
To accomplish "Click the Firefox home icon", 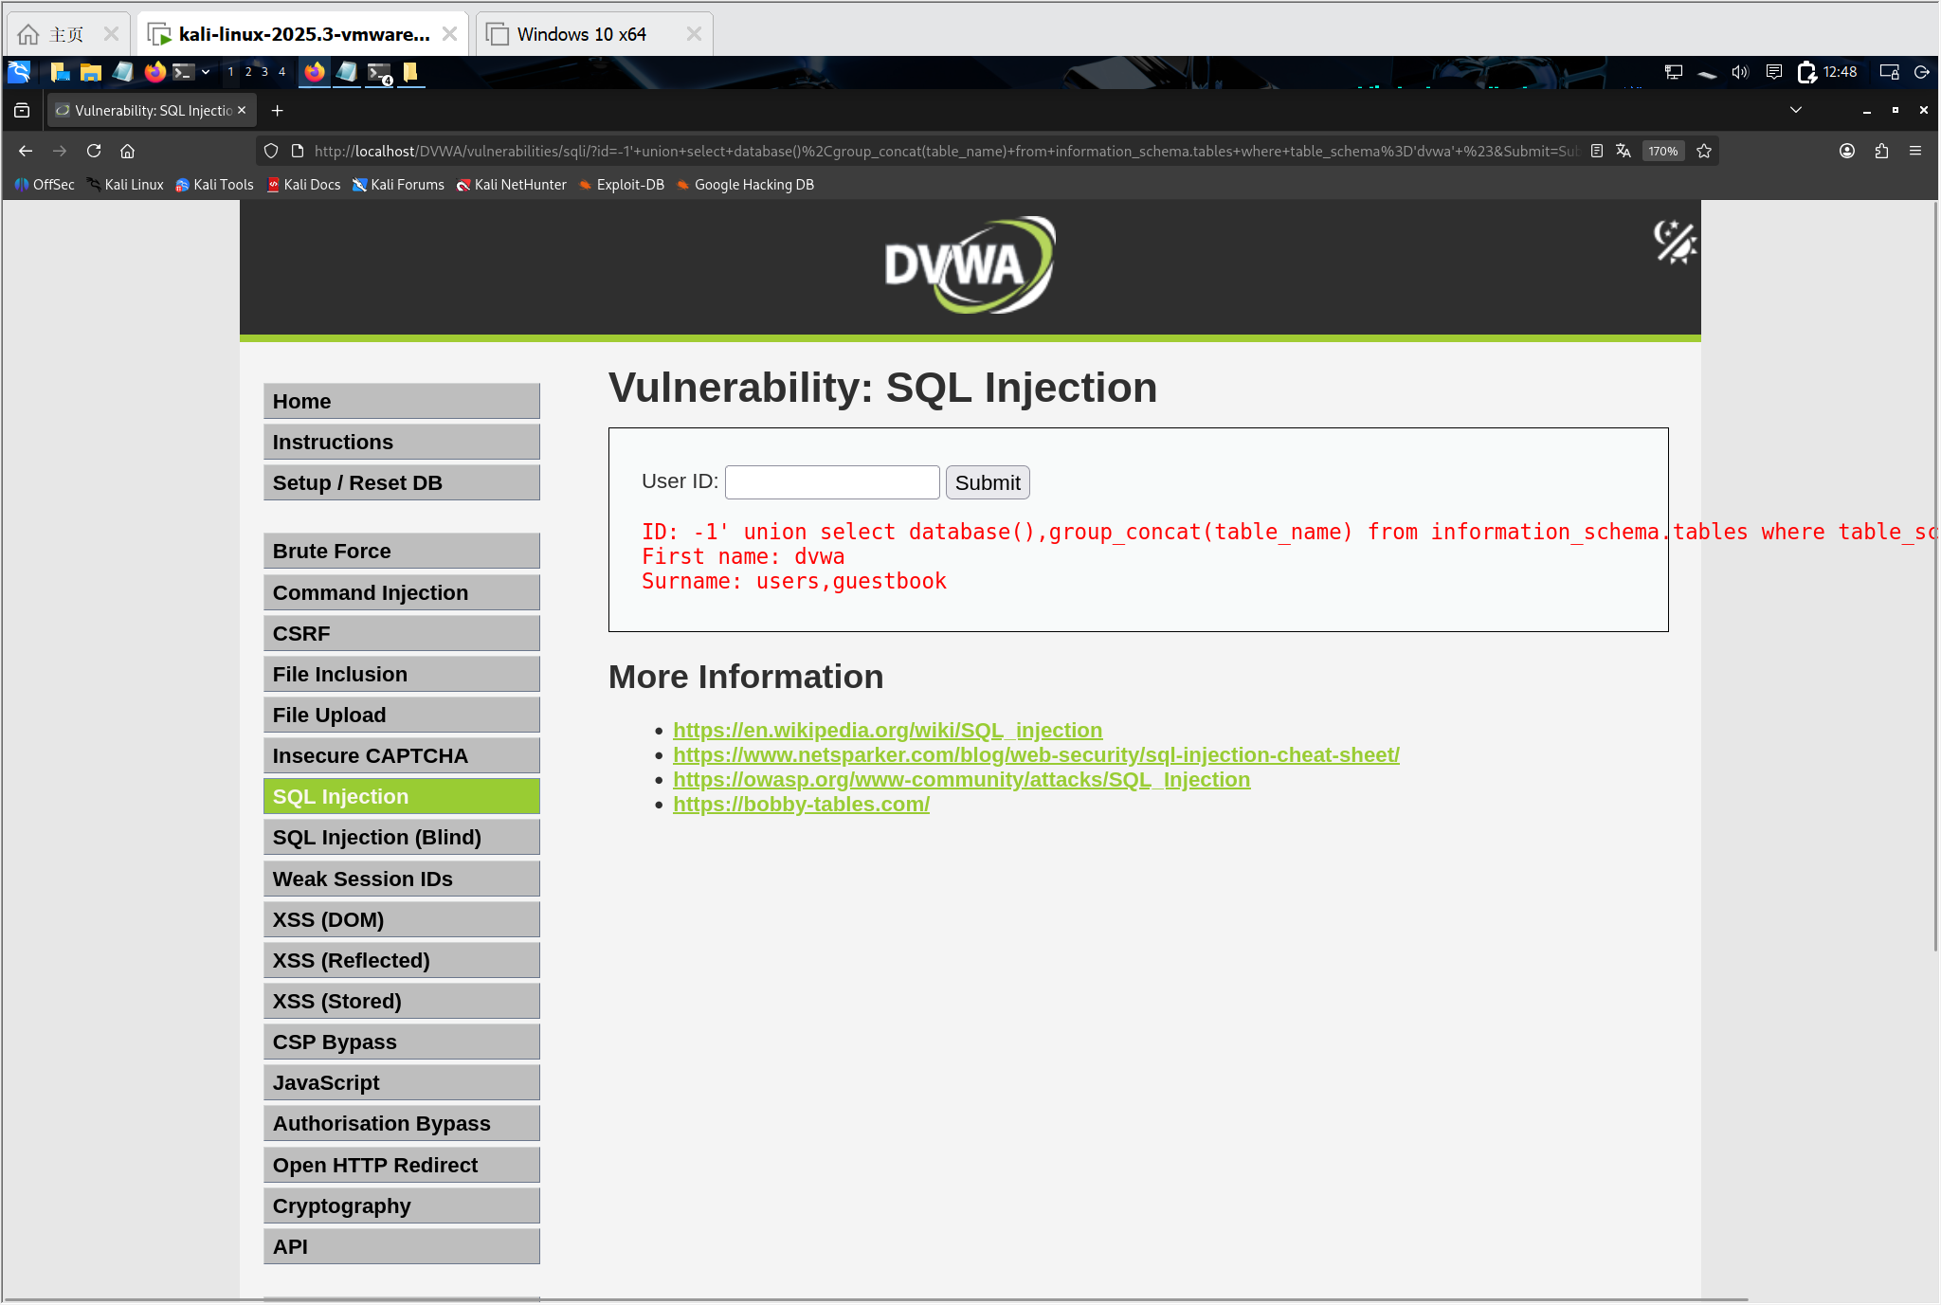I will coord(128,151).
